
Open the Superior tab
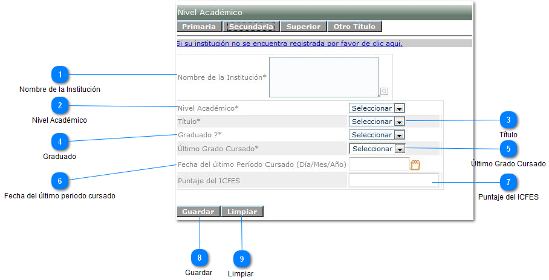(x=304, y=27)
